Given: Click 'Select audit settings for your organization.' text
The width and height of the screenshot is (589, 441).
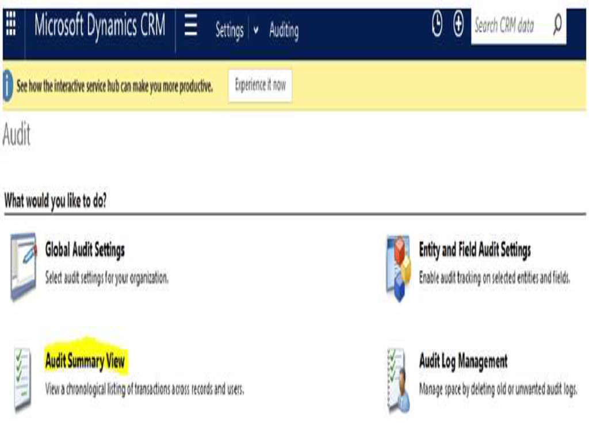Looking at the screenshot, I should click(106, 278).
